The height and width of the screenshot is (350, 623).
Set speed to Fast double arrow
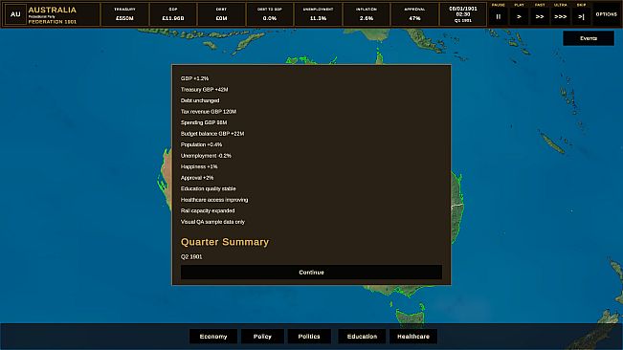tap(540, 16)
